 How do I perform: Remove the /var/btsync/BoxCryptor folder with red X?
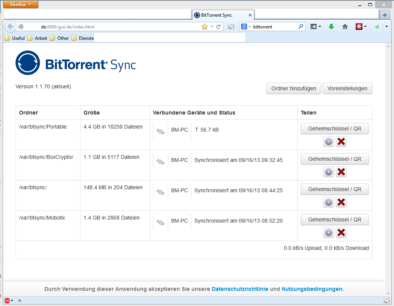341,172
